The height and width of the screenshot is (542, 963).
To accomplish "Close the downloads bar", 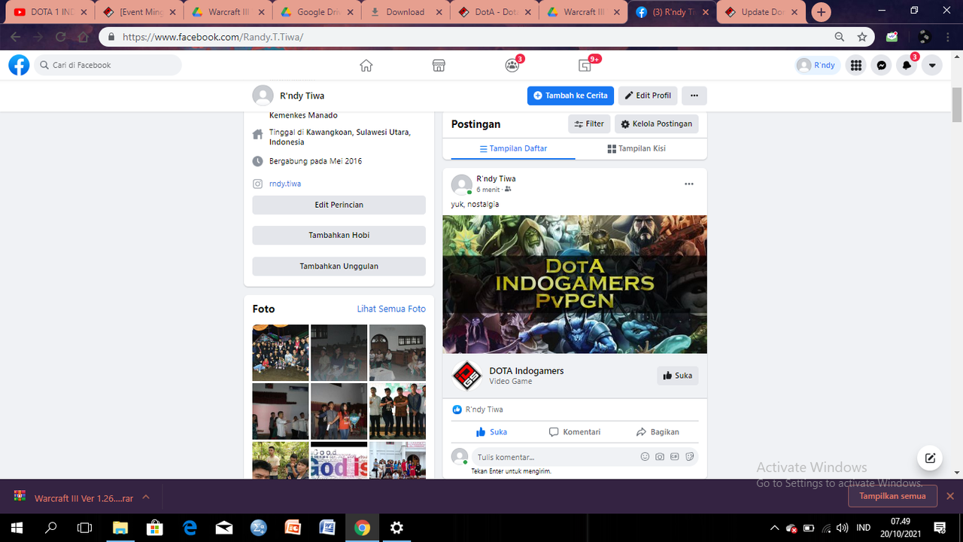I will (950, 497).
